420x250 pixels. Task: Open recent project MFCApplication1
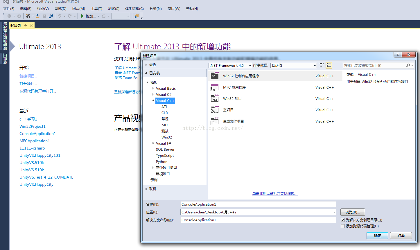pyautogui.click(x=35, y=141)
